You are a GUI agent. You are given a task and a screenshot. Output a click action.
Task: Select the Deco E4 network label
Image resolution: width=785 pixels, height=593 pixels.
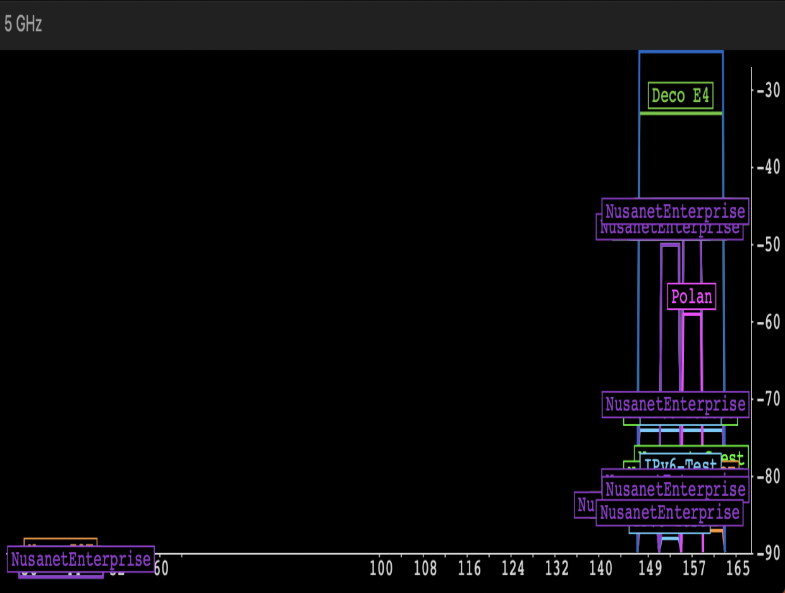pyautogui.click(x=681, y=96)
